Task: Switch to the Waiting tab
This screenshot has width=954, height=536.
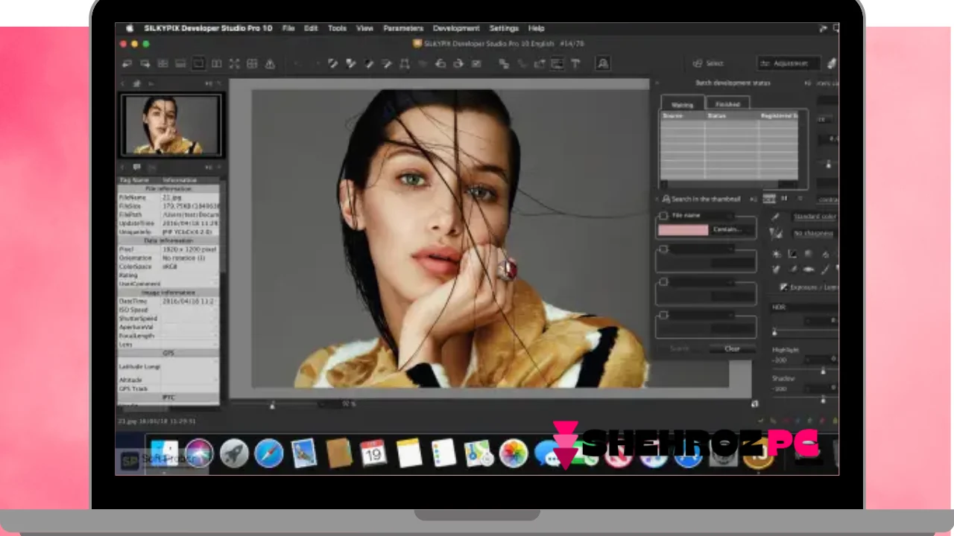Action: click(683, 105)
